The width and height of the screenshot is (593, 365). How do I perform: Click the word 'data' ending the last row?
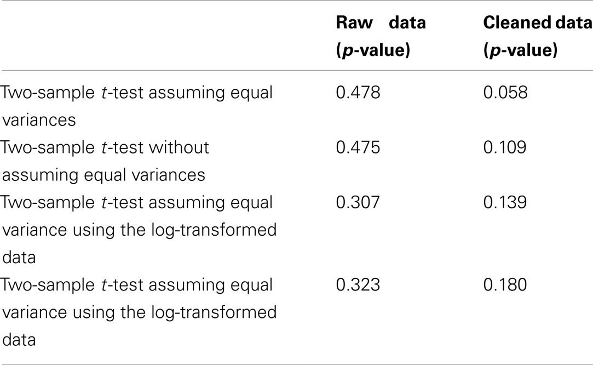pyautogui.click(x=19, y=340)
